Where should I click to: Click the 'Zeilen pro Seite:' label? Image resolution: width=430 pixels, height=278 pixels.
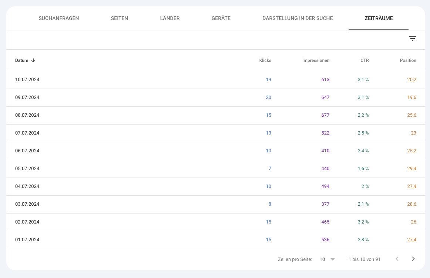(x=295, y=259)
